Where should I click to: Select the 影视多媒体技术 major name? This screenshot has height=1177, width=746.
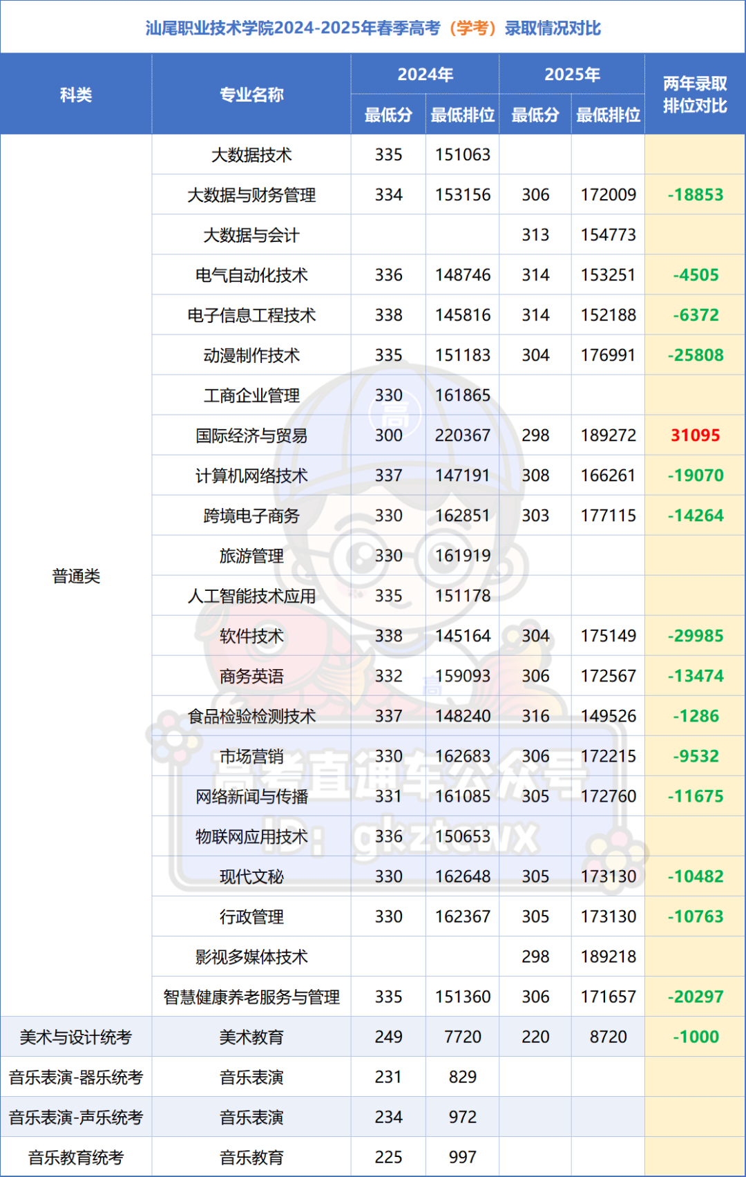click(251, 957)
